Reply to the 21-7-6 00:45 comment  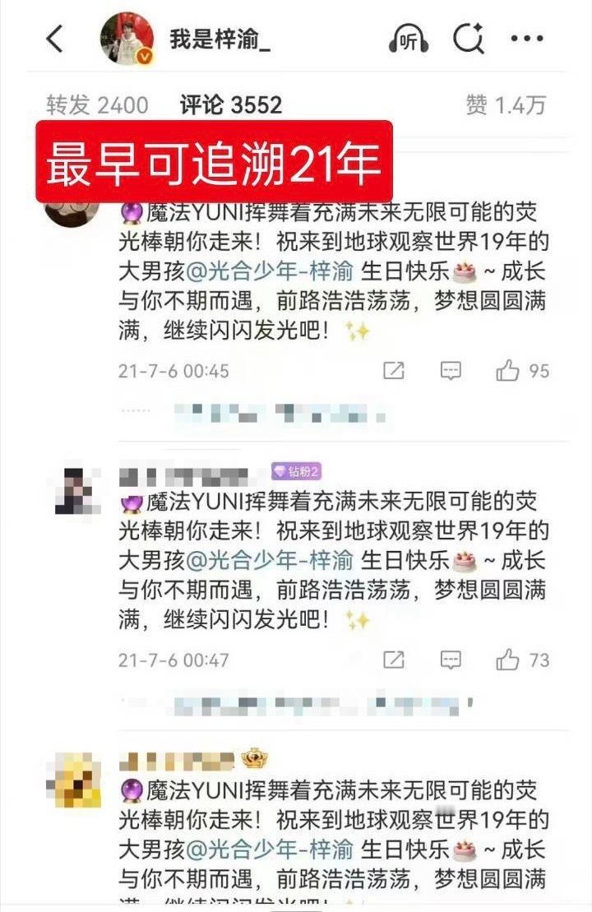click(451, 371)
